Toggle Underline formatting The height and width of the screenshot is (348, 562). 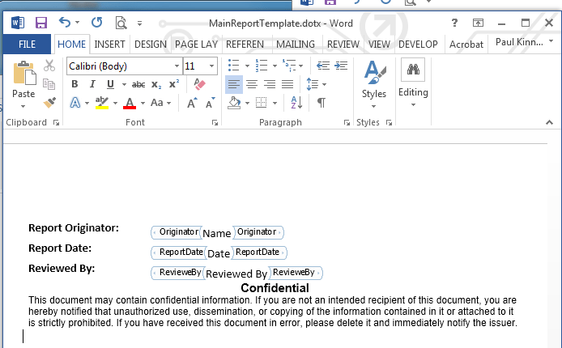(x=110, y=84)
